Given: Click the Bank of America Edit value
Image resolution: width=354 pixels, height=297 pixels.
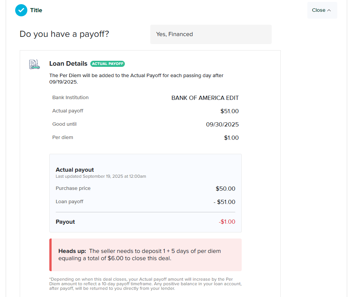Looking at the screenshot, I should (x=205, y=98).
